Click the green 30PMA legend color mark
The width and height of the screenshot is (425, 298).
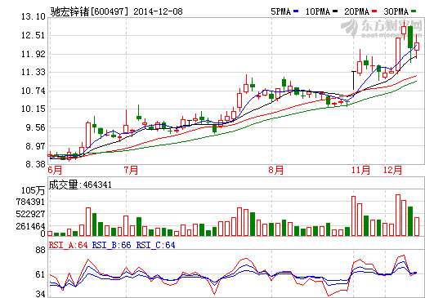point(414,11)
